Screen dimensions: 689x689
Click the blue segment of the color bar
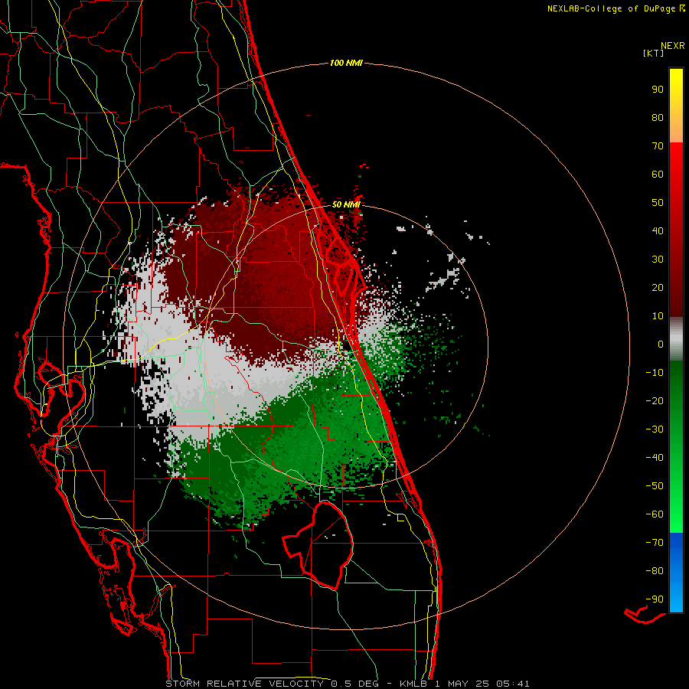click(676, 572)
